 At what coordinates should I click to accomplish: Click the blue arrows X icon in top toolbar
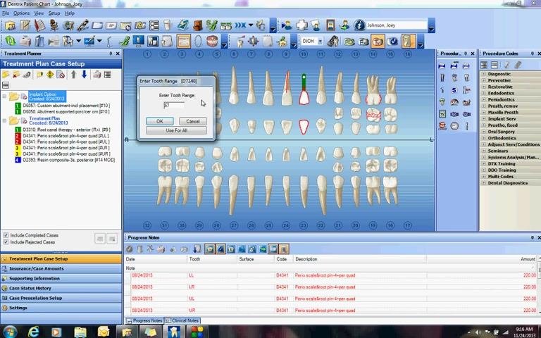(240, 25)
